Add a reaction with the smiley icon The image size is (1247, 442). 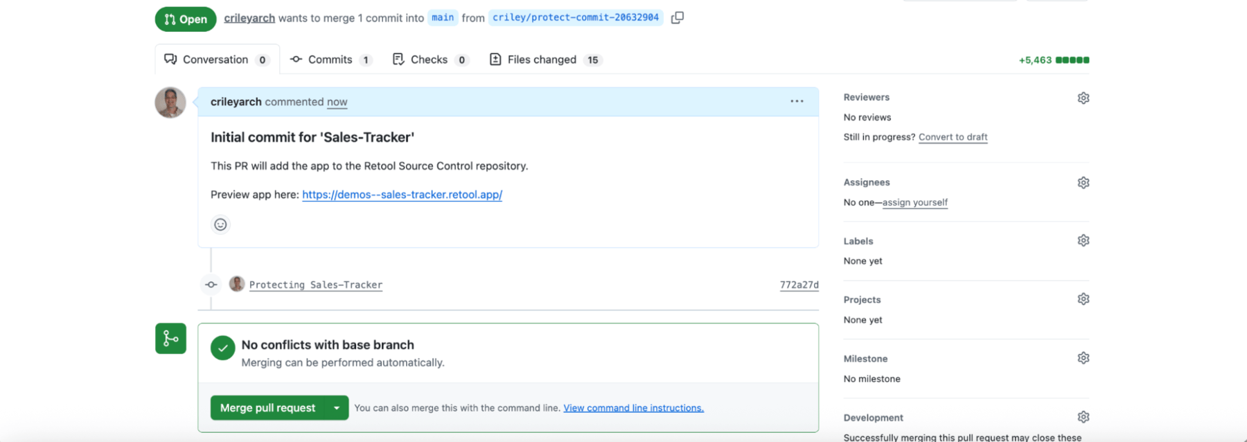point(220,224)
